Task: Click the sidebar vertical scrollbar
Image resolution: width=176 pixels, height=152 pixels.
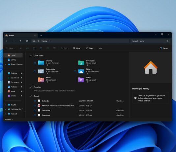Action: tap(24, 83)
